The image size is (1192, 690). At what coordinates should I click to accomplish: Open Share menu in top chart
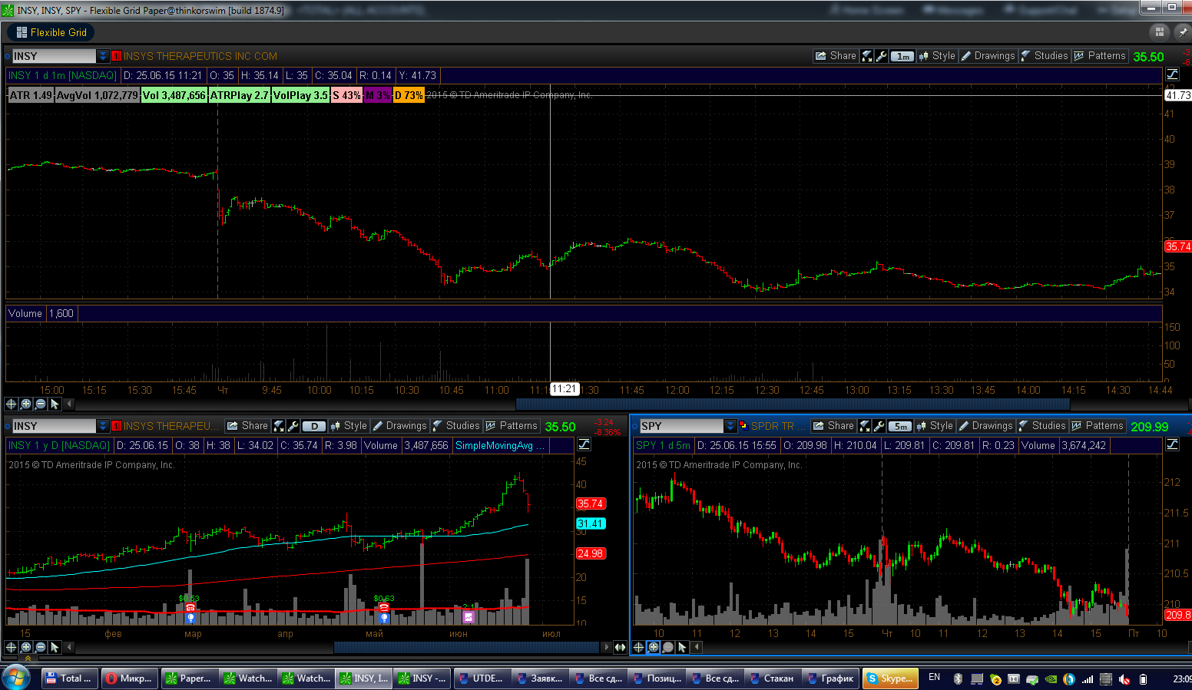pos(836,56)
